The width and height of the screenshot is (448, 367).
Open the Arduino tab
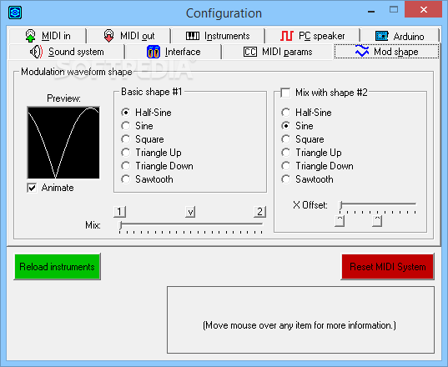400,36
